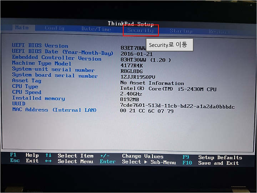Click the Esc Exit key hint
This screenshot has height=193, width=257.
(x=24, y=160)
